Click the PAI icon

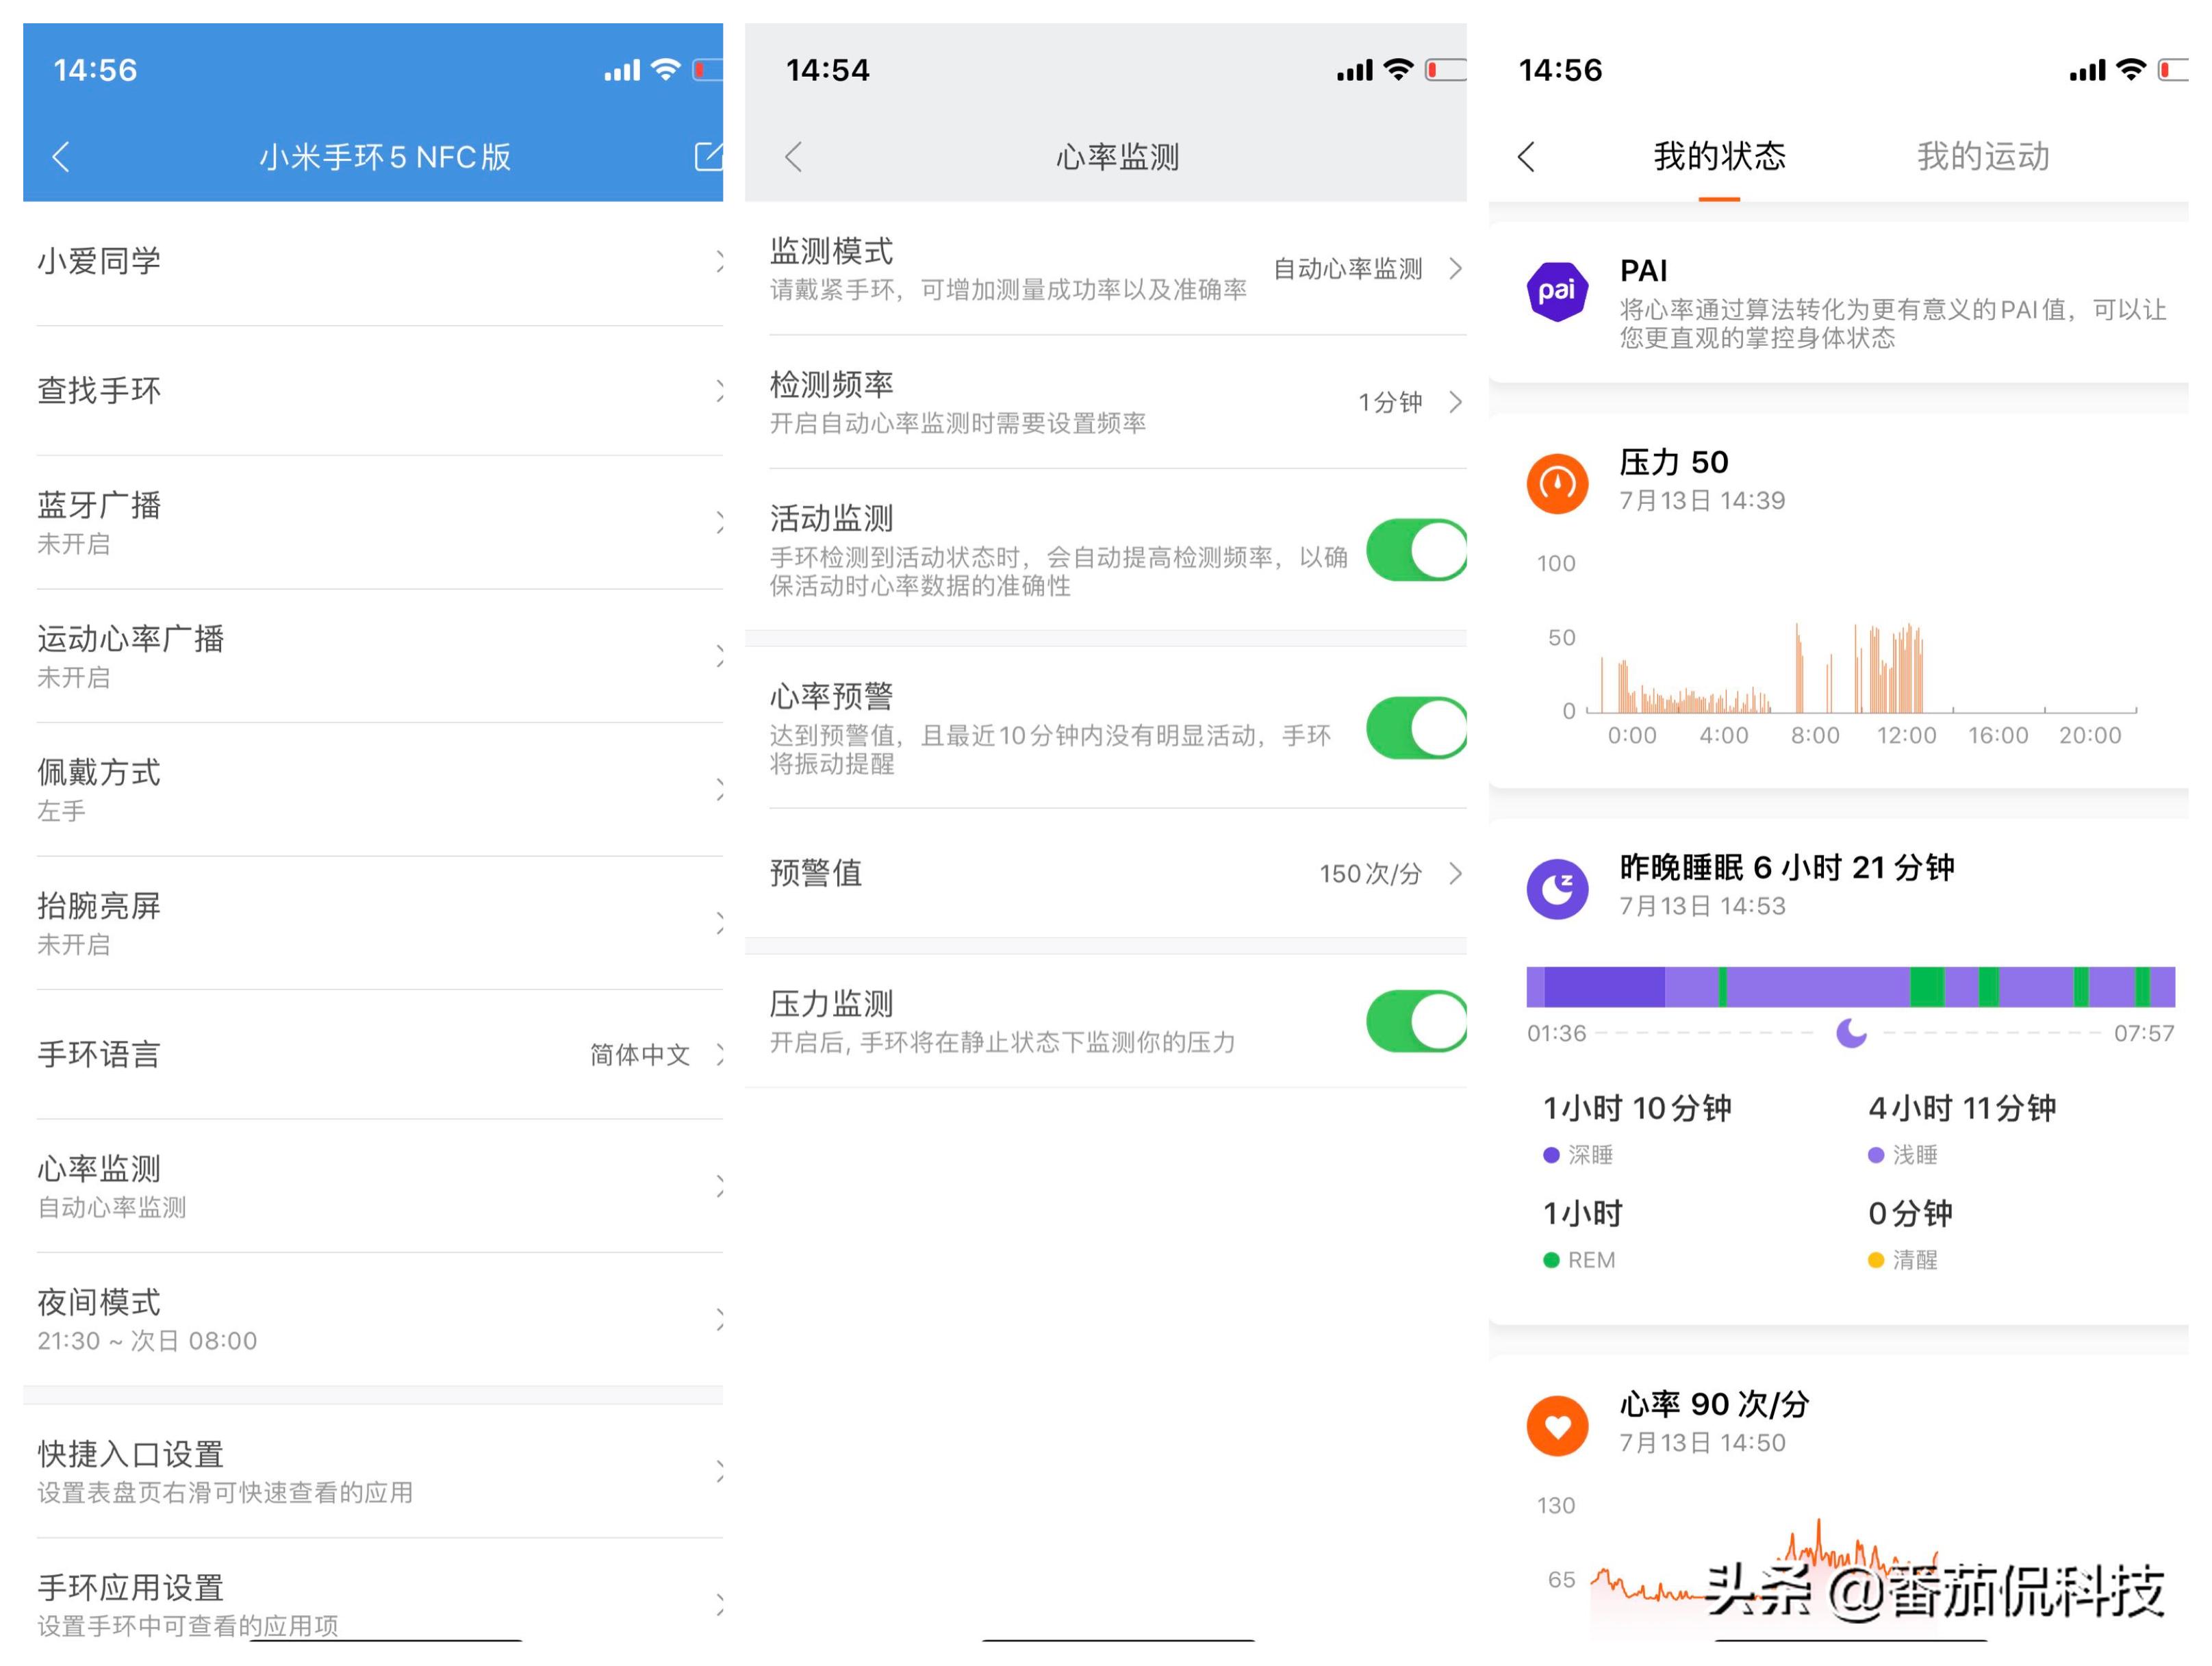[x=1558, y=291]
